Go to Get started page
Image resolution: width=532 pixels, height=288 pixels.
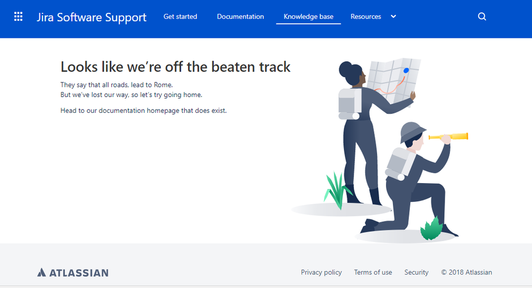tap(180, 17)
